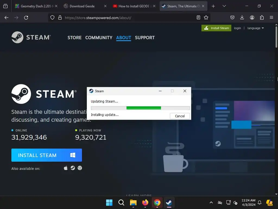The image size is (278, 209).
Task: Save page to Pocket
Action: tap(232, 17)
